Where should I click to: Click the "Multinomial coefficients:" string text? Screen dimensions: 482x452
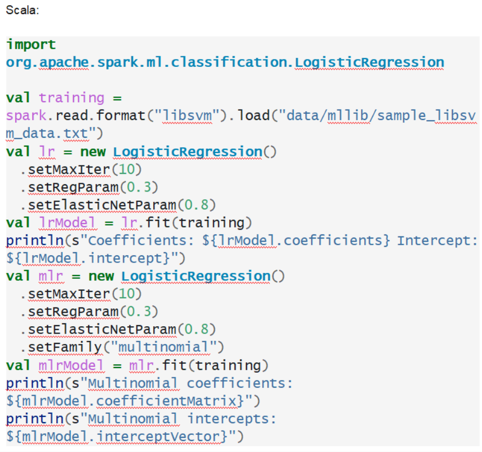click(190, 383)
